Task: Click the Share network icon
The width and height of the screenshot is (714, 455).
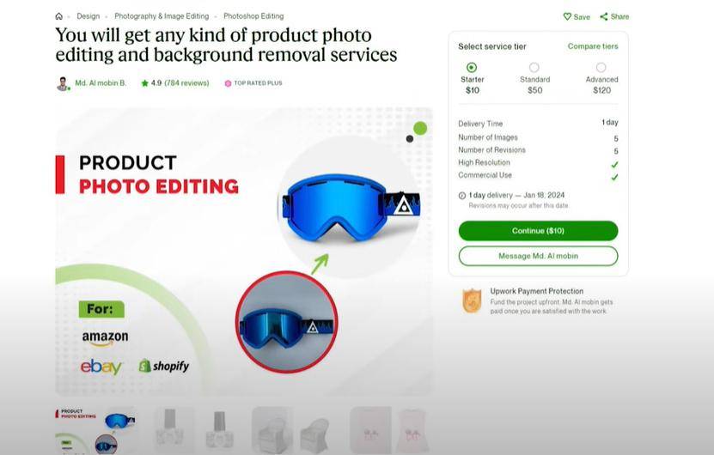Action: pyautogui.click(x=604, y=17)
